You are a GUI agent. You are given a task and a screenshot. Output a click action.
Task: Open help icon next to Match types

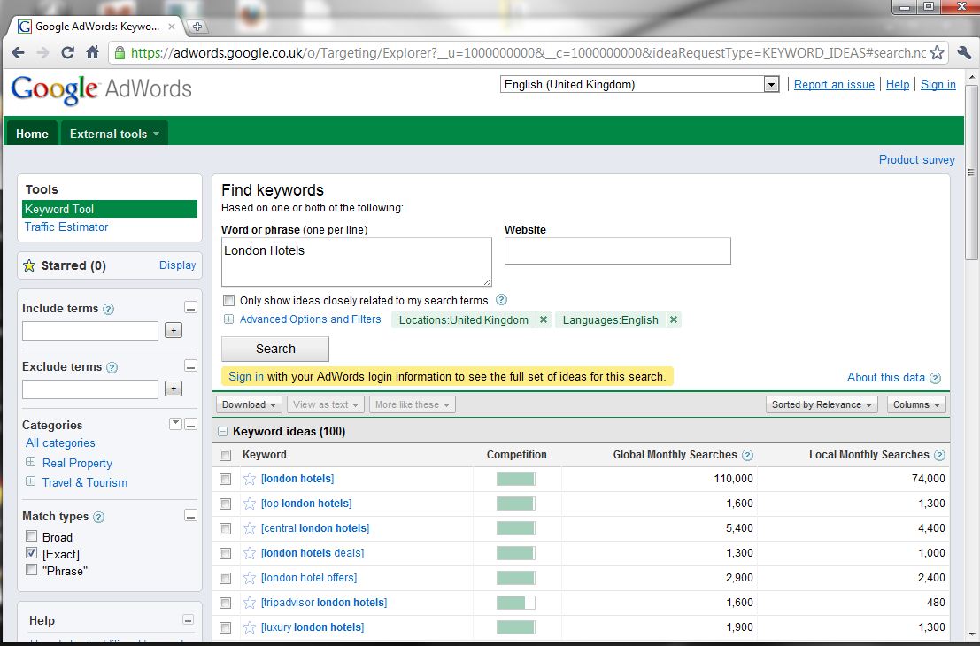tap(99, 517)
